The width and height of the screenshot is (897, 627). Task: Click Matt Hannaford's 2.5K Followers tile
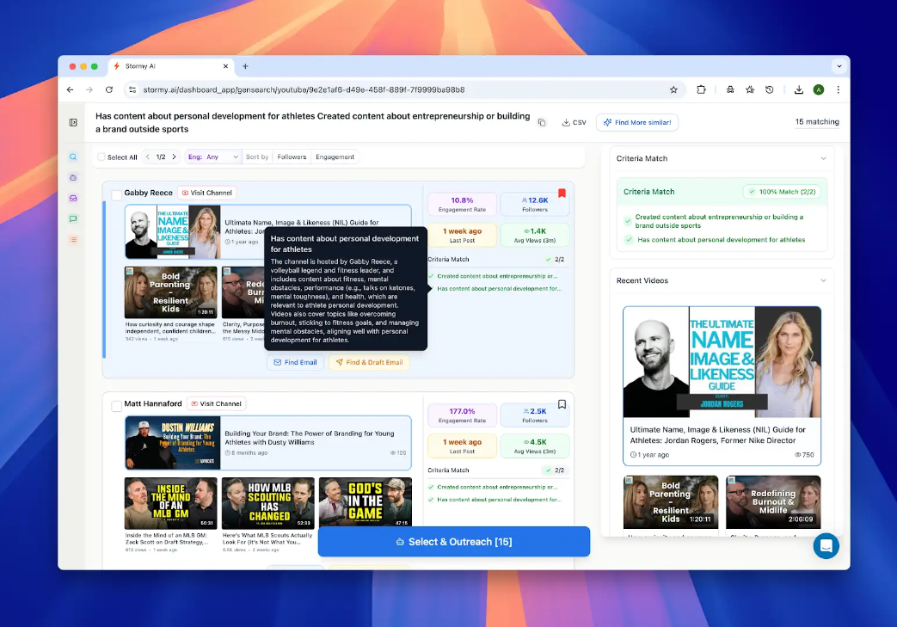[534, 415]
